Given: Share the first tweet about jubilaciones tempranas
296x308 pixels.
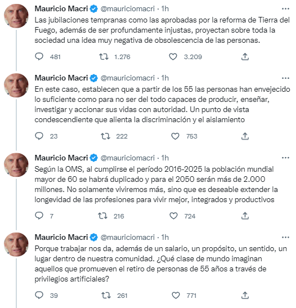Looking at the screenshot, I should click(x=245, y=57).
